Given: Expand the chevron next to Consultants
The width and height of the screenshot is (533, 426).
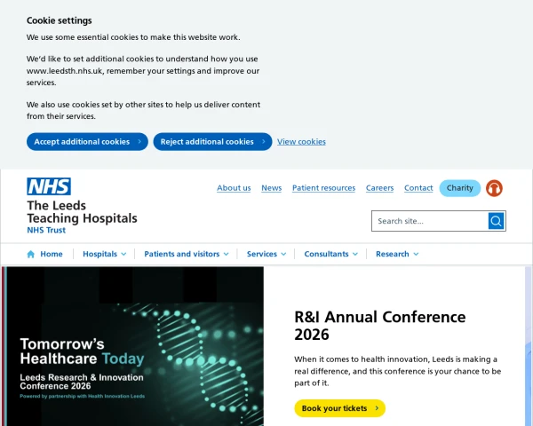Looking at the screenshot, I should point(355,254).
